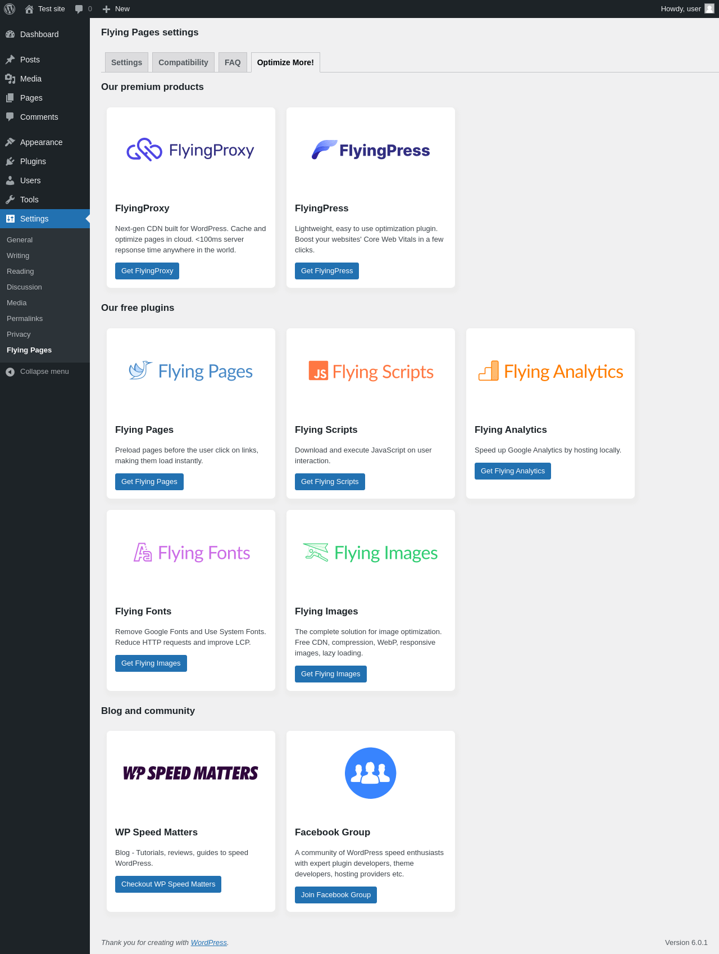The image size is (719, 954).
Task: Follow the WordPress link in the footer
Action: click(x=209, y=943)
